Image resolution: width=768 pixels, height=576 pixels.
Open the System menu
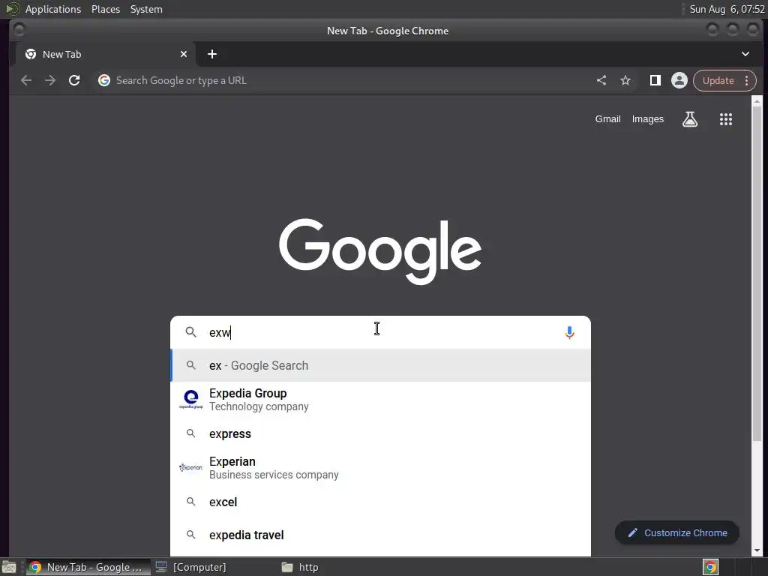(x=146, y=9)
